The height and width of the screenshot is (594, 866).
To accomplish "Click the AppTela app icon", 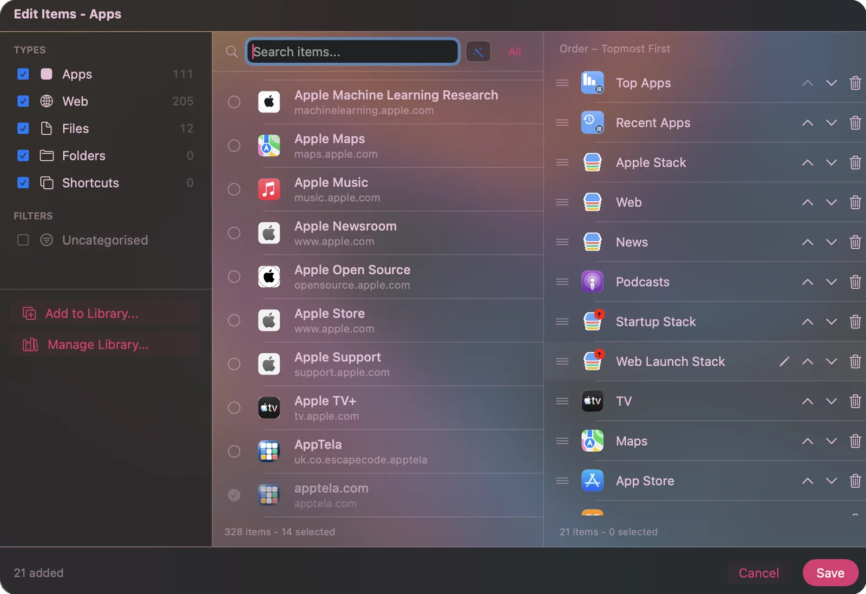I will pyautogui.click(x=269, y=451).
